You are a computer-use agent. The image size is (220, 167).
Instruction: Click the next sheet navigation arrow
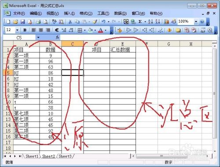(15, 156)
